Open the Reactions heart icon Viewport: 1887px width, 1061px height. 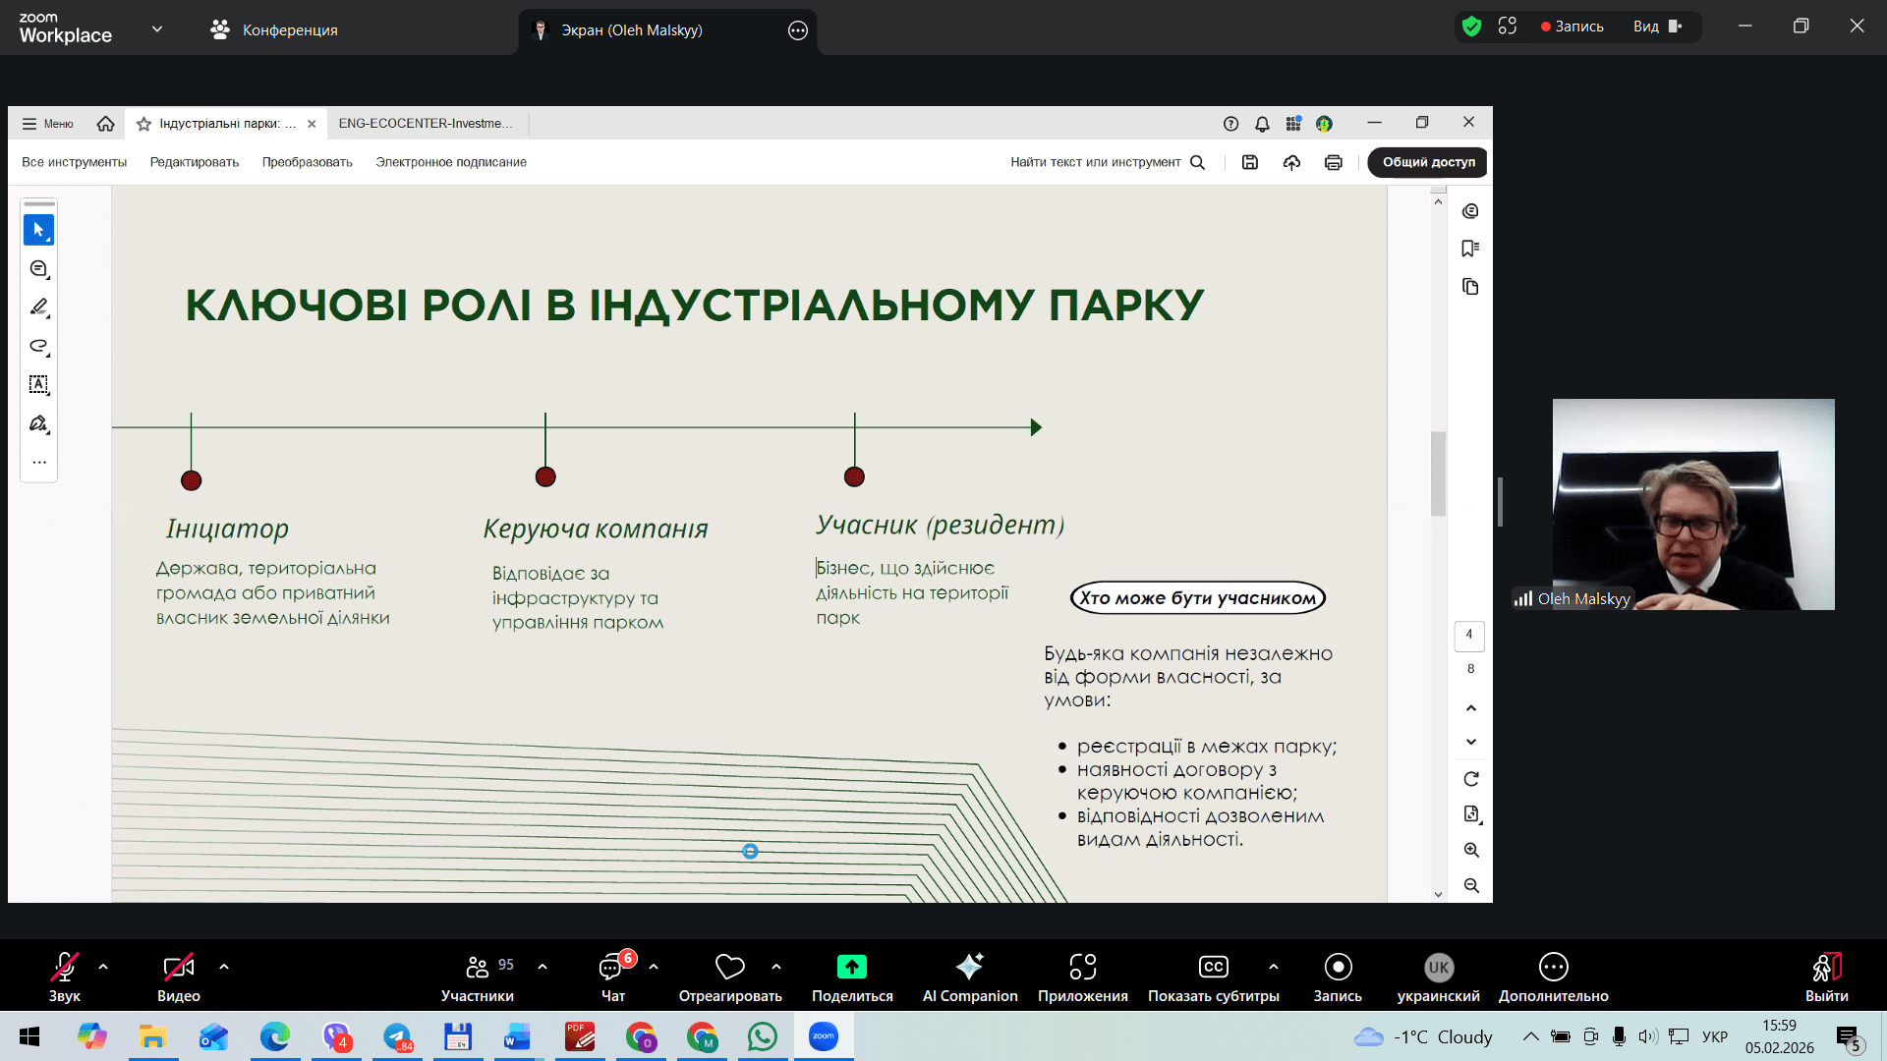pos(729,968)
